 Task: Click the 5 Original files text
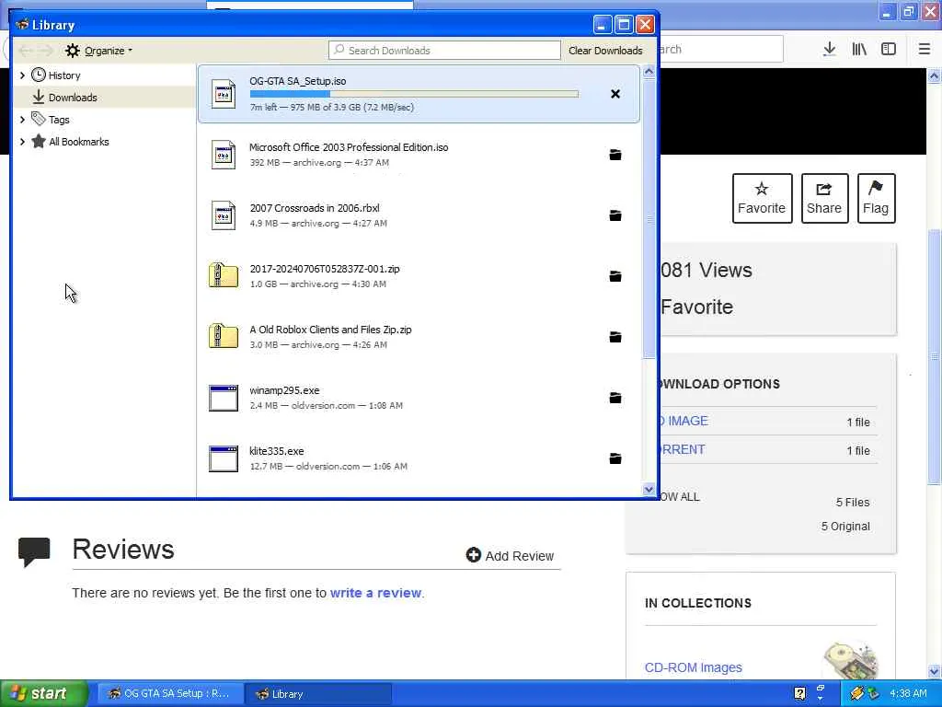845,526
